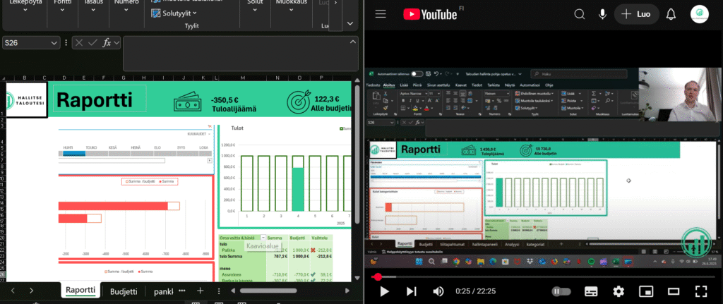Open KUUKAUDET time level dropdown in slicer

199,133
